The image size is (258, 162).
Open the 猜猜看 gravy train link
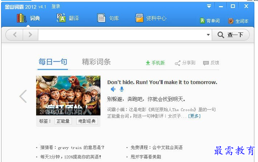tap(72, 147)
